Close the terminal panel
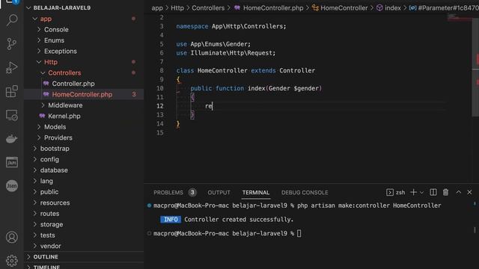This screenshot has width=479, height=269. coord(469,193)
